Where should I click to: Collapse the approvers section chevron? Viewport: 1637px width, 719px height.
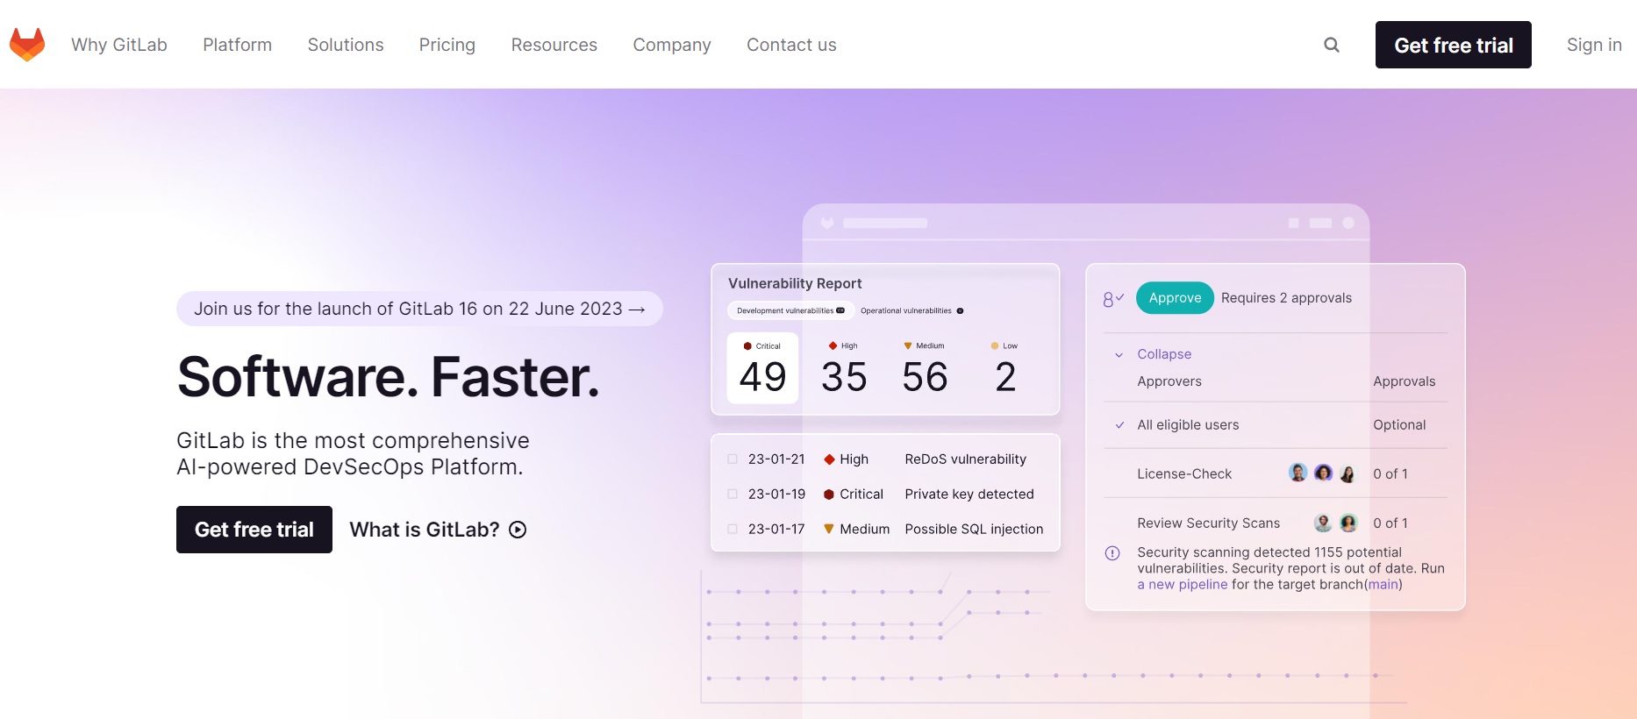(1119, 355)
